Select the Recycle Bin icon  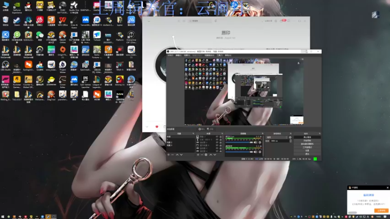(x=5, y=21)
